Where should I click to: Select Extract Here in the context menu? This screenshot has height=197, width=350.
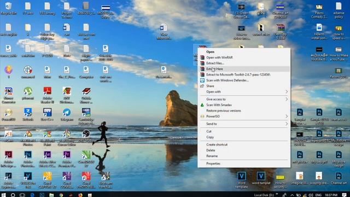point(244,69)
